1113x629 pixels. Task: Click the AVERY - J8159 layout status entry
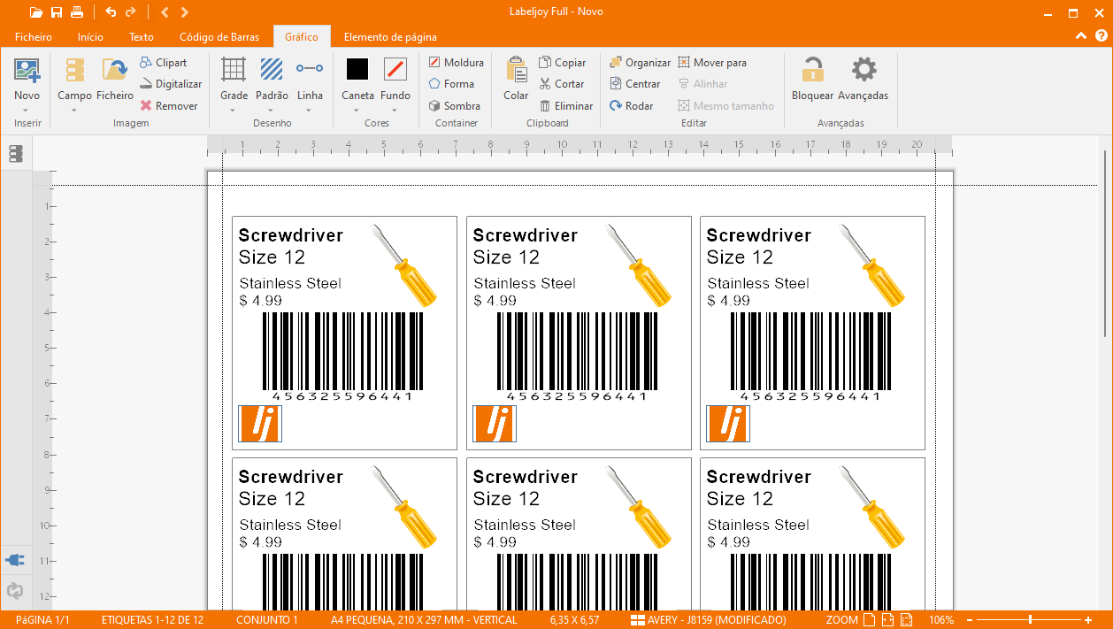point(708,620)
